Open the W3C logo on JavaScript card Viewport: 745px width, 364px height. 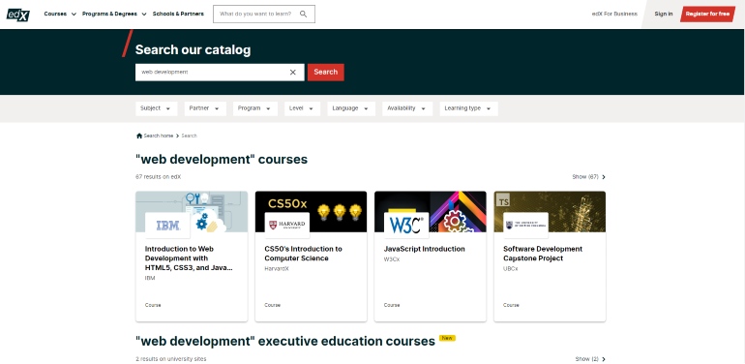click(x=406, y=226)
